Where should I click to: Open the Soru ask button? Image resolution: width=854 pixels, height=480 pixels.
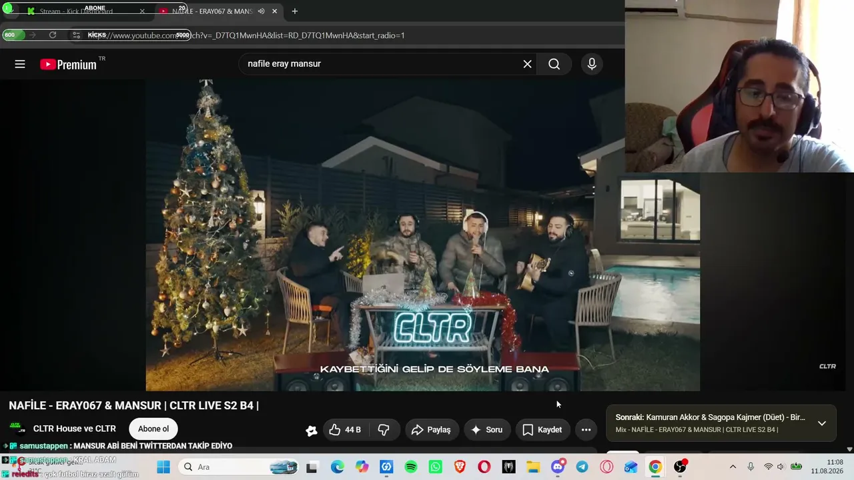[487, 430]
